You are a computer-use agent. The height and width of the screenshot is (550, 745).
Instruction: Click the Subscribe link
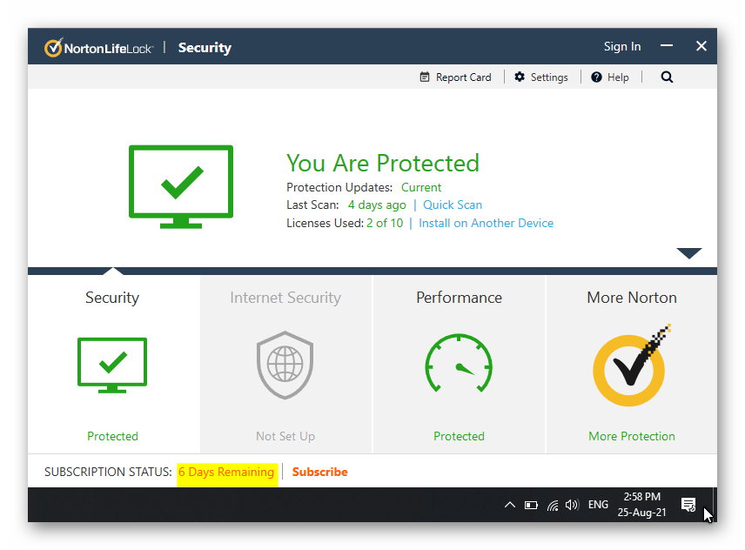(x=319, y=472)
